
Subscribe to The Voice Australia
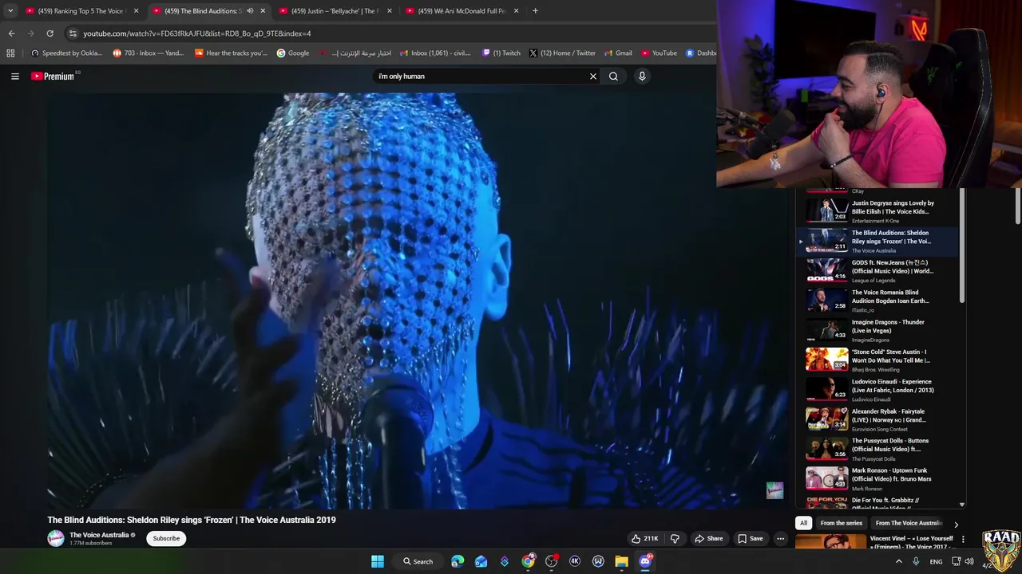pos(166,538)
